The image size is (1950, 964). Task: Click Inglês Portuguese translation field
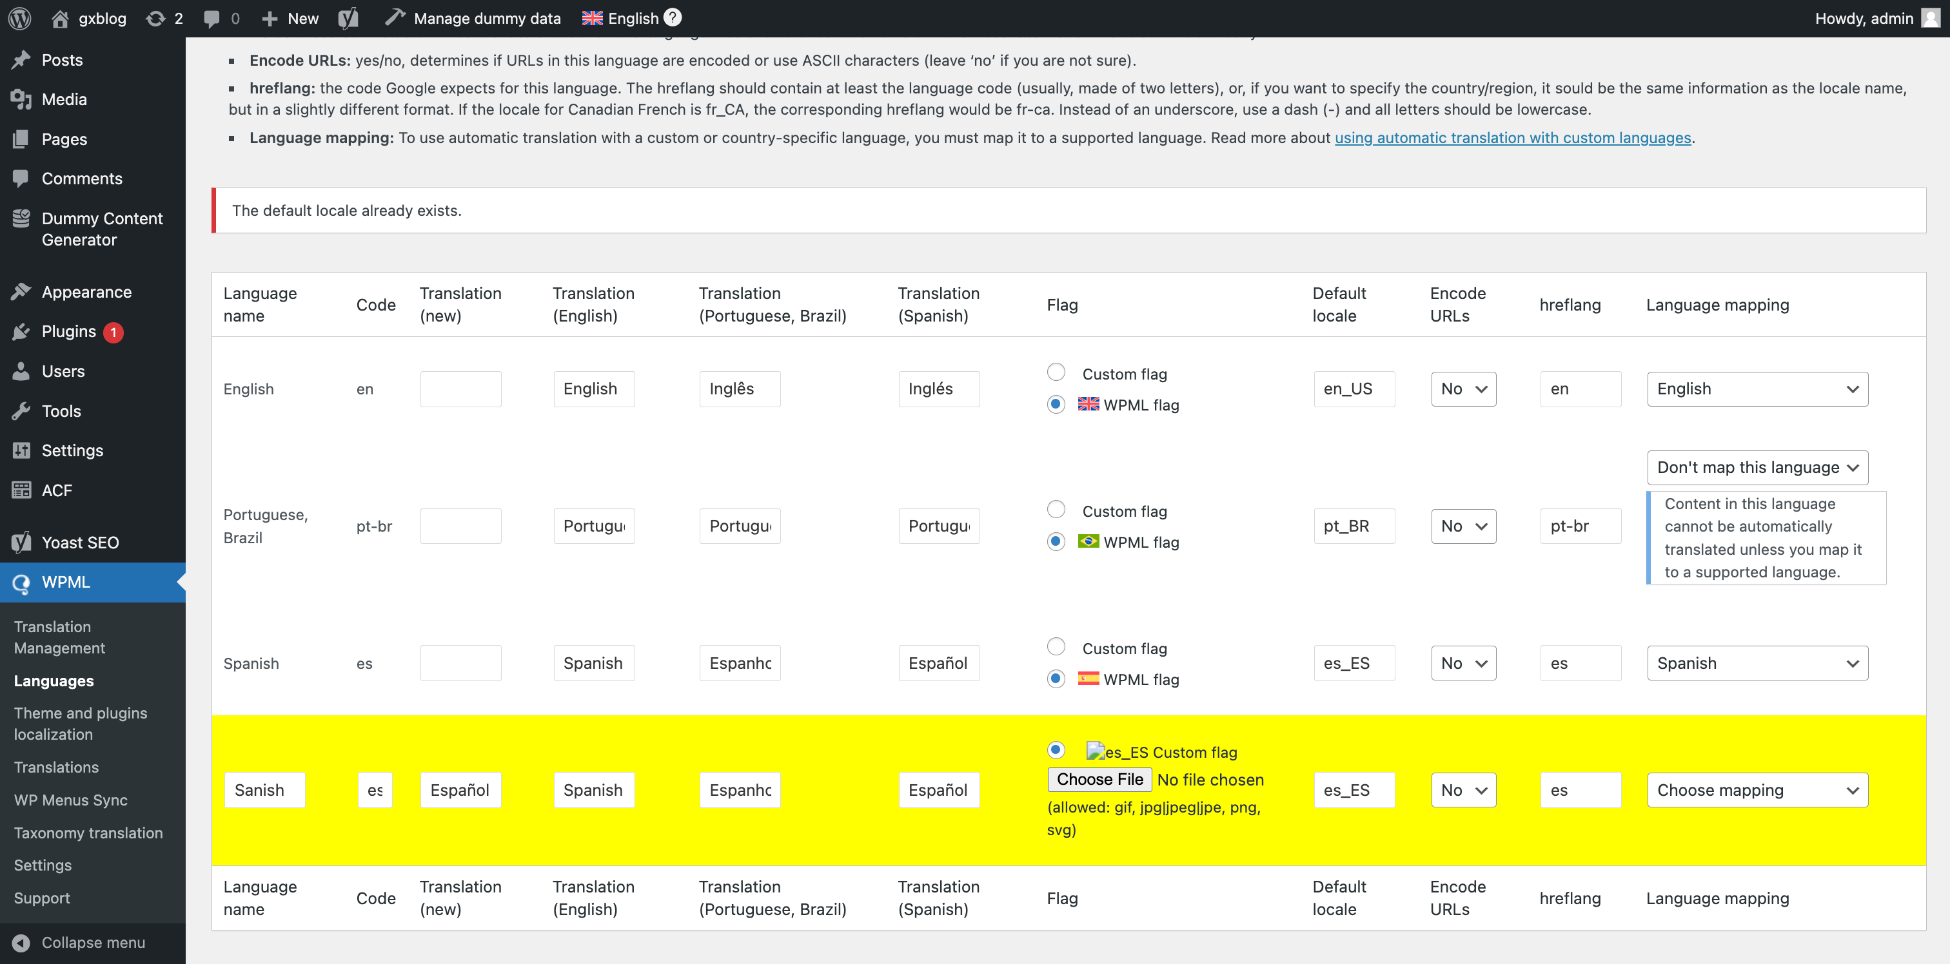740,389
